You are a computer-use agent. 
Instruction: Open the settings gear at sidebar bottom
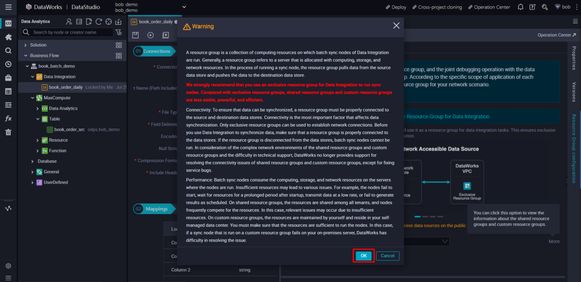click(x=8, y=266)
